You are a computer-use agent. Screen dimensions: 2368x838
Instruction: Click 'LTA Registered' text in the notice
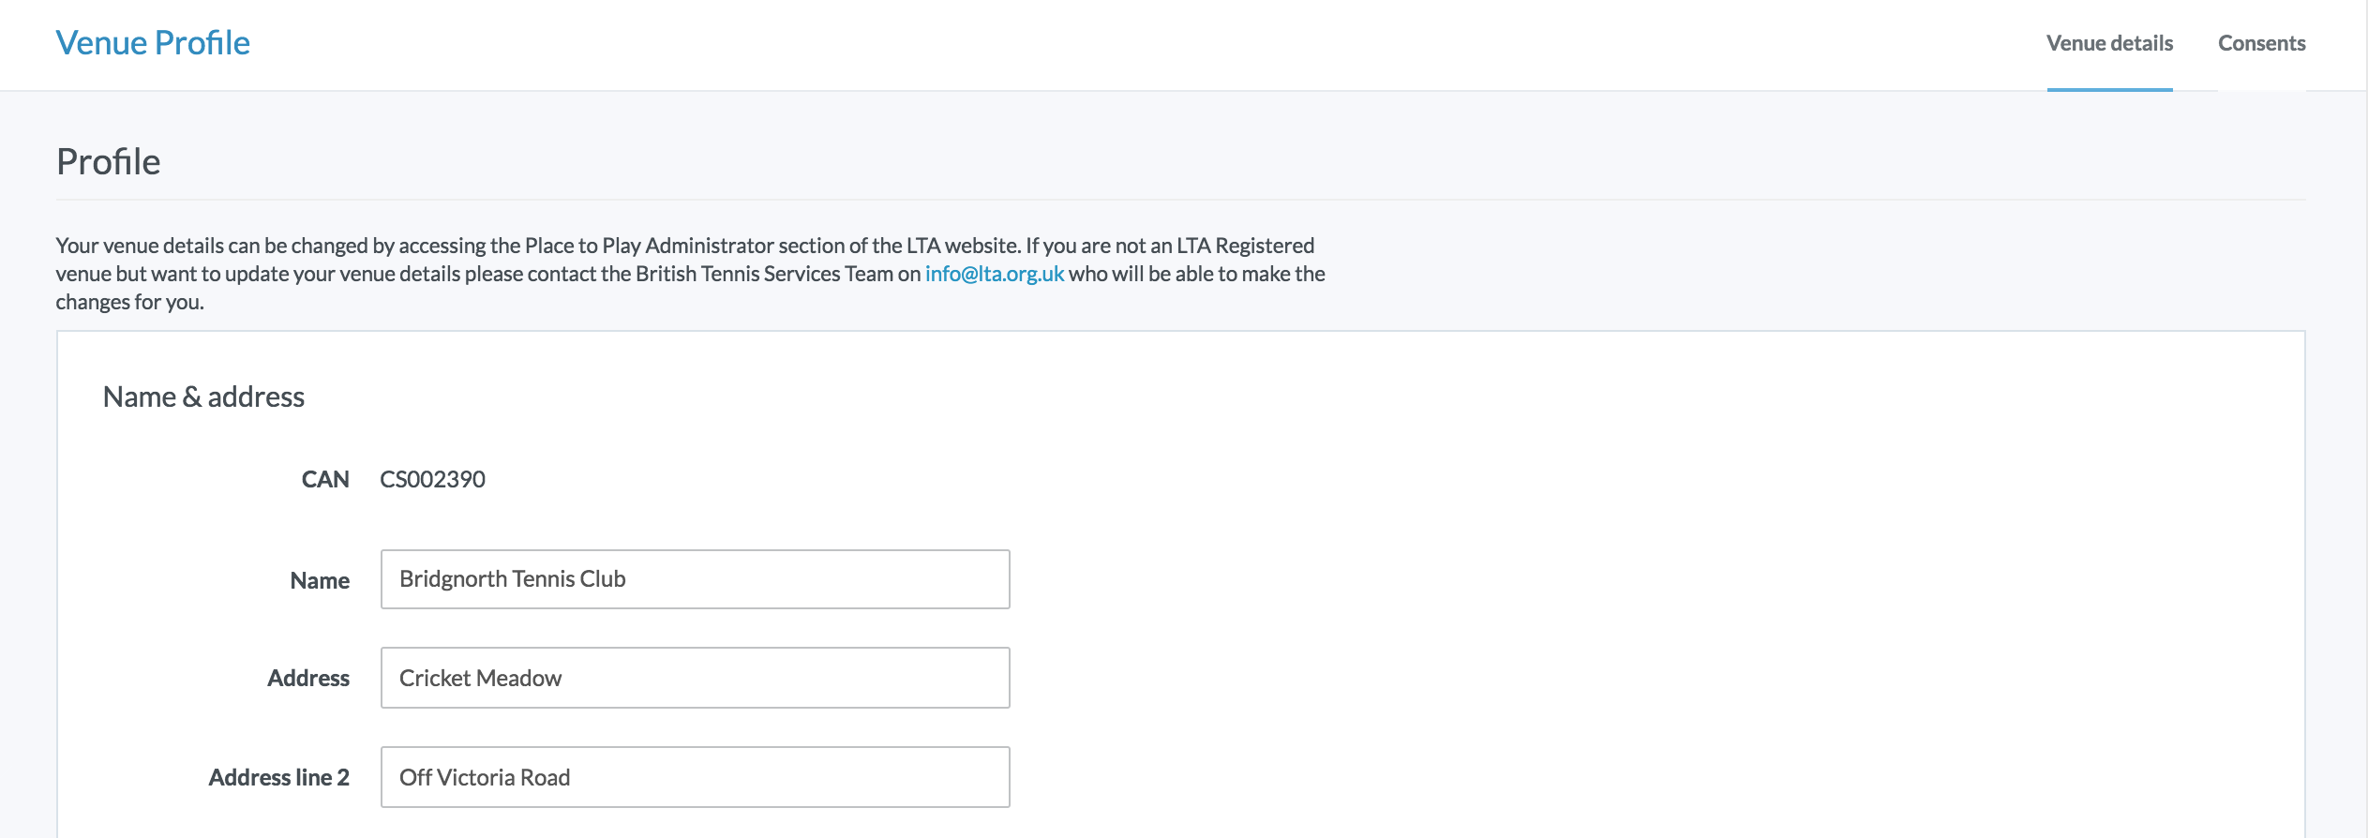point(1245,246)
